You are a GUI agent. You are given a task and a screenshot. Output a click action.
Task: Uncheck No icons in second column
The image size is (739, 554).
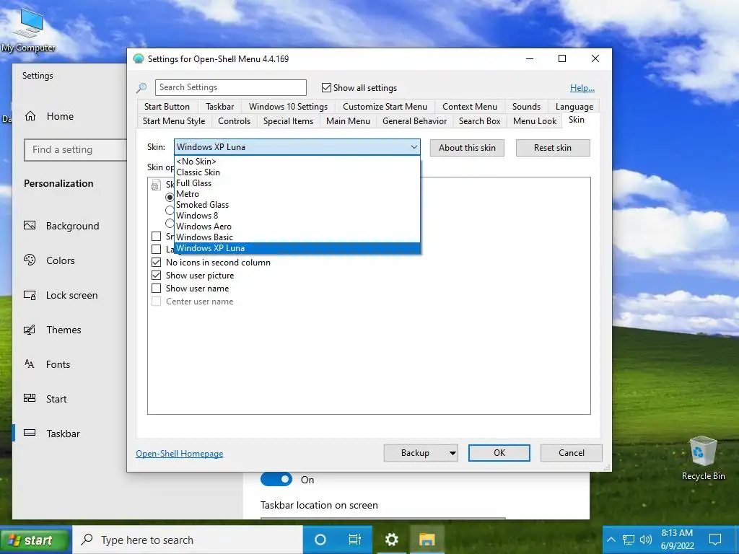coord(157,263)
